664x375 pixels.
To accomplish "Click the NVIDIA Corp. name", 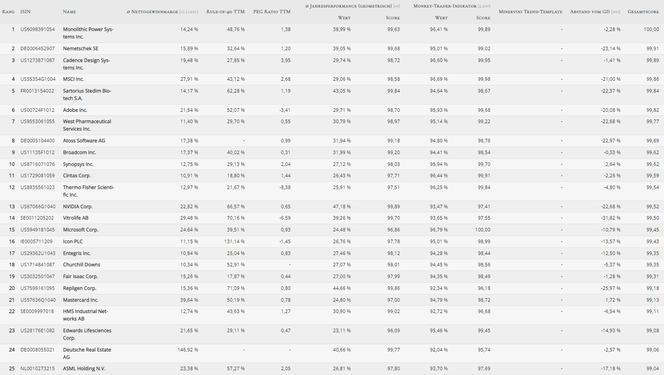I will tap(78, 206).
